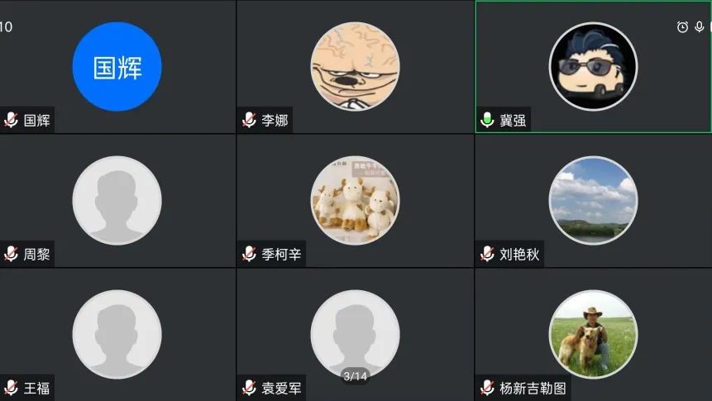Click the muted mic icon next to 李娜
Image resolution: width=712 pixels, height=401 pixels.
pos(249,120)
